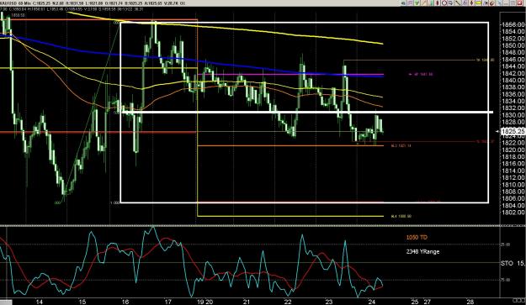Click the date label 17 on time axis
This screenshot has width=526, height=305.
pos(167,302)
